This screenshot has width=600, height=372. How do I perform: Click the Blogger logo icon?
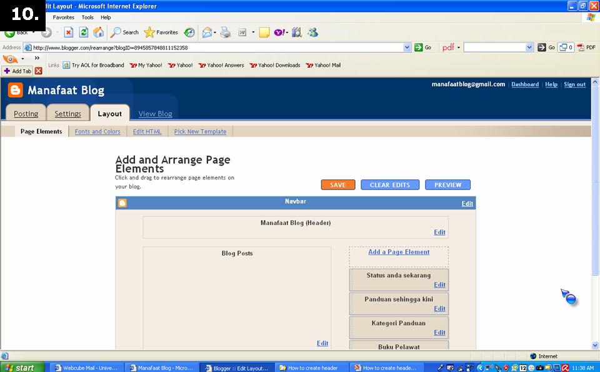(15, 90)
